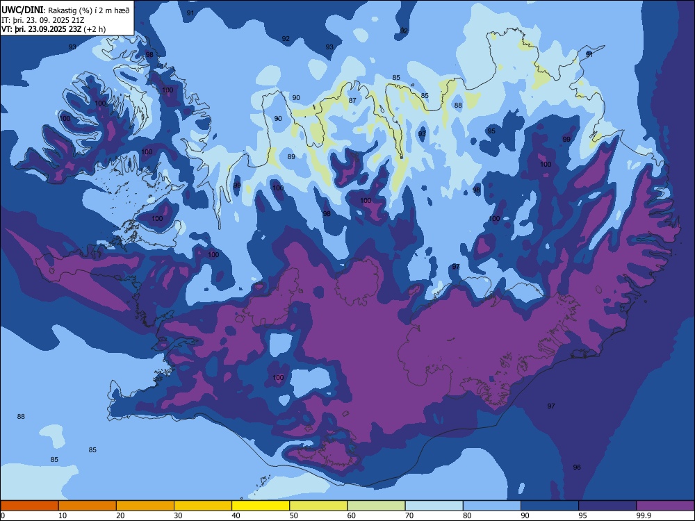Click the "20" legend scale label
This screenshot has height=521, width=695.
pyautogui.click(x=120, y=515)
